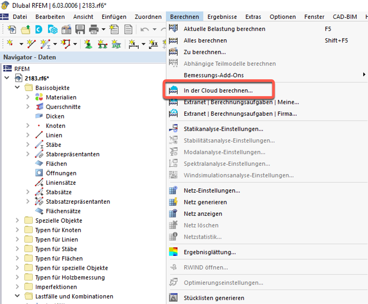Click the Block Manager cube icon
The height and width of the screenshot is (304, 368).
click(53, 29)
